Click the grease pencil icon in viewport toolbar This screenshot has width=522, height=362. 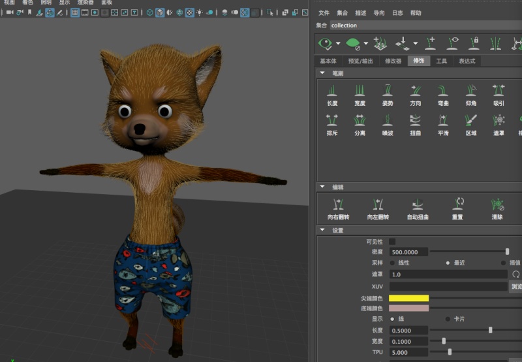coord(59,12)
